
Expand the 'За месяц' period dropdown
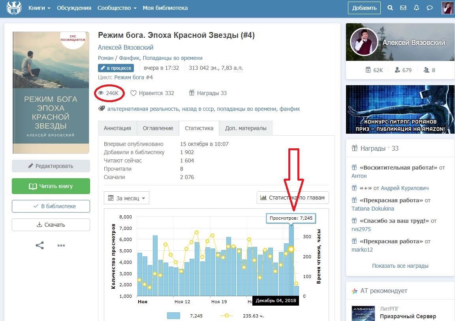[126, 198]
